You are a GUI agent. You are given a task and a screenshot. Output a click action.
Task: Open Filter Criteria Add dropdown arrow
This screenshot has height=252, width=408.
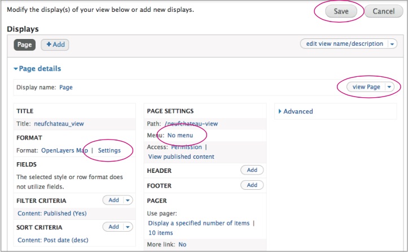(128, 200)
